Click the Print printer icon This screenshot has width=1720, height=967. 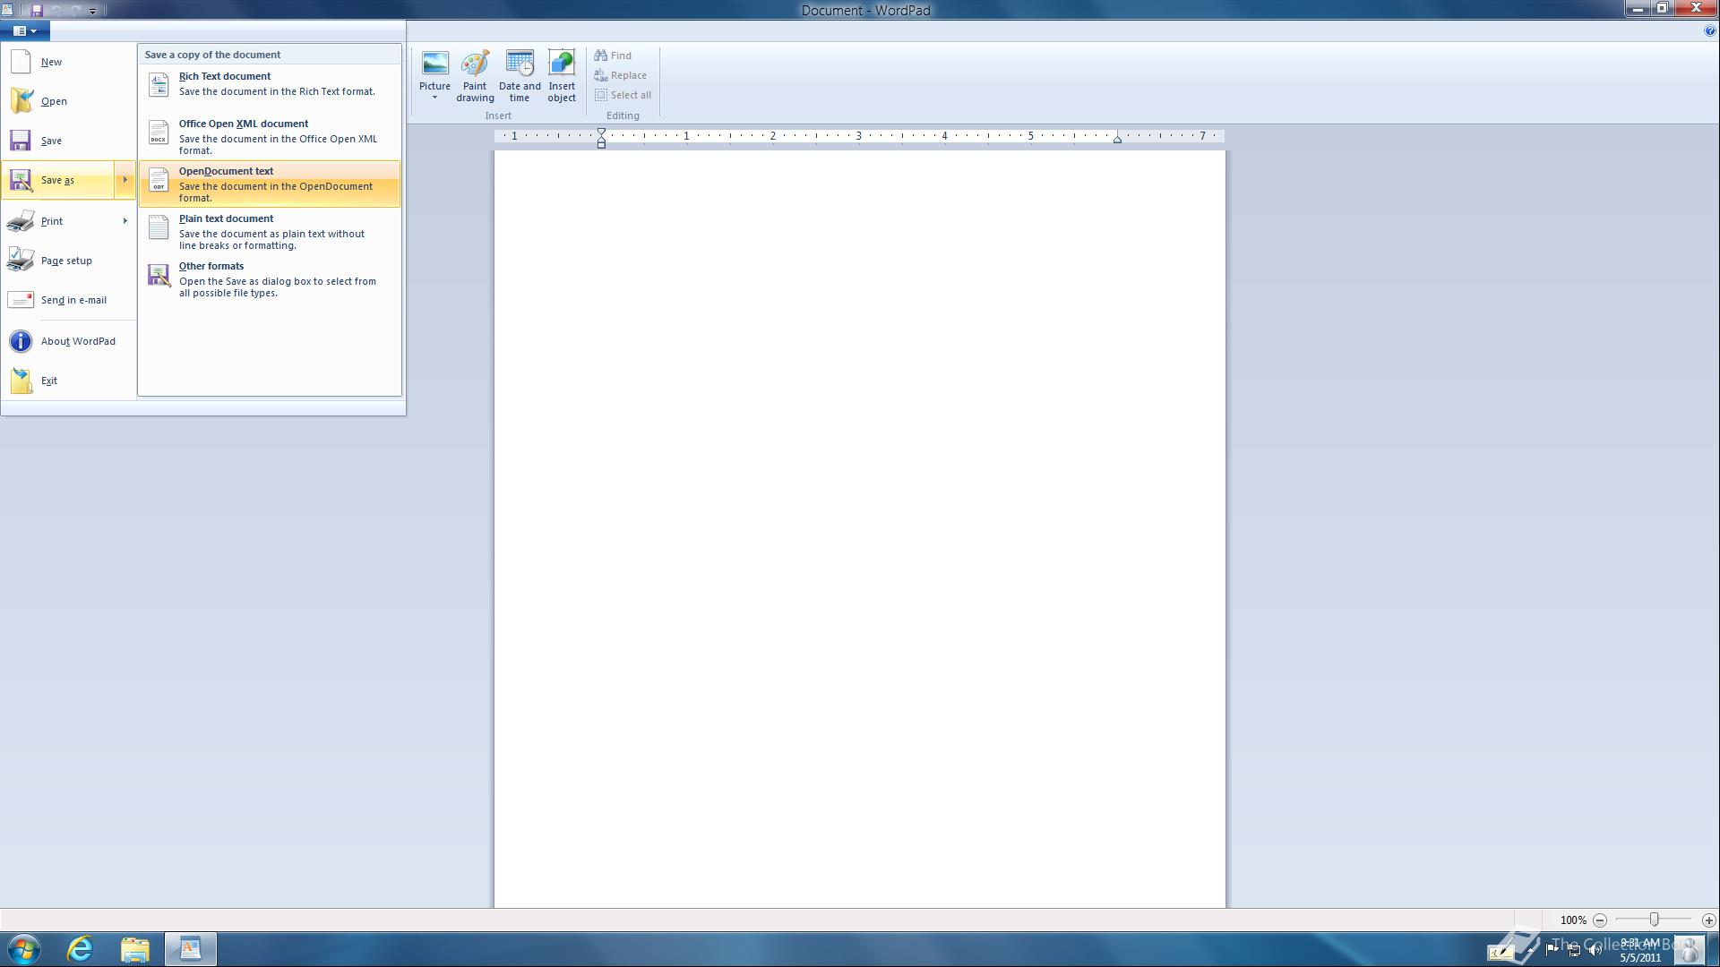pos(21,221)
